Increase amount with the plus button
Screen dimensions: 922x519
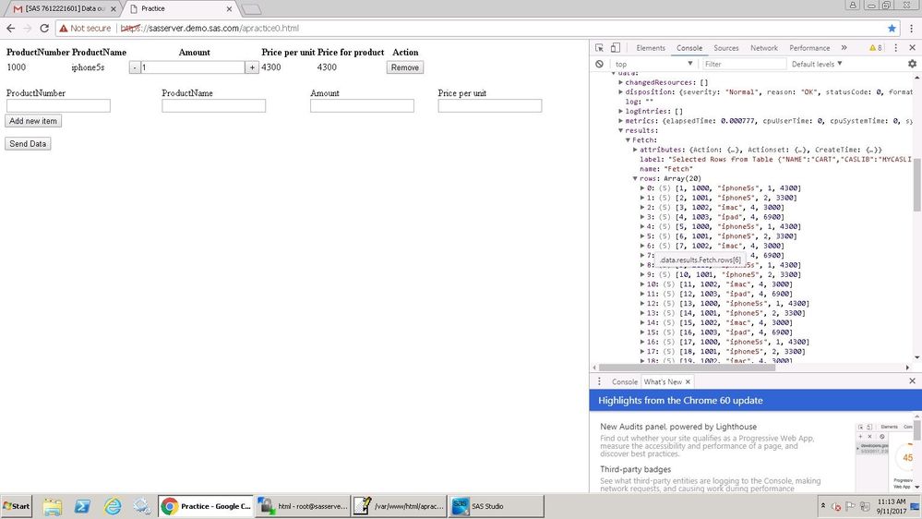[x=252, y=67]
